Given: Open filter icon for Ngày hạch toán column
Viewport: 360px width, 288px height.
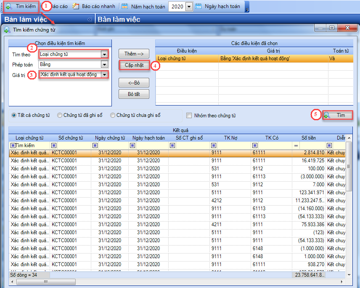Looking at the screenshot, I should pyautogui.click(x=132, y=145).
